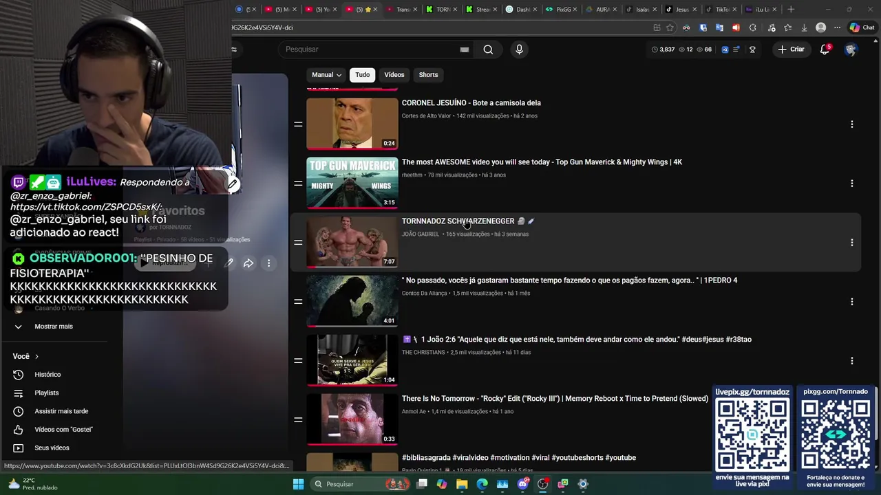
Task: Open YouTube notifications bell
Action: [825, 49]
